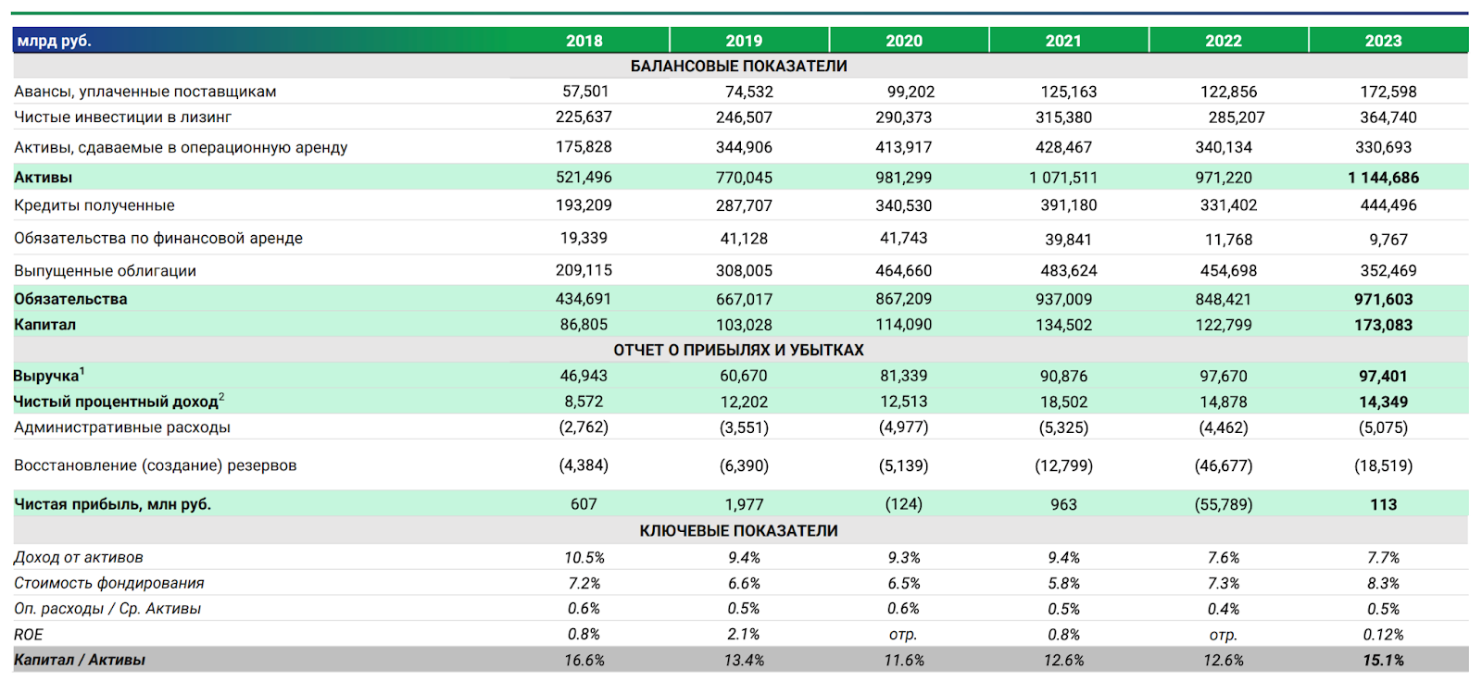Select the 2023 capital value 173,083
1482x681 pixels.
coord(1383,325)
